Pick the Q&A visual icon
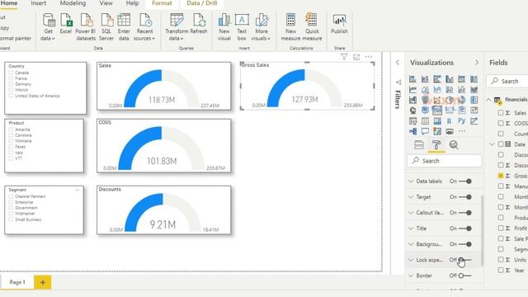Image resolution: width=528 pixels, height=297 pixels. (x=426, y=131)
